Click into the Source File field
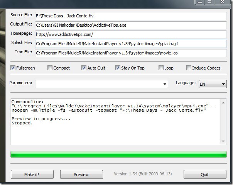Screen dimensions: 233x185 (x=131, y=16)
